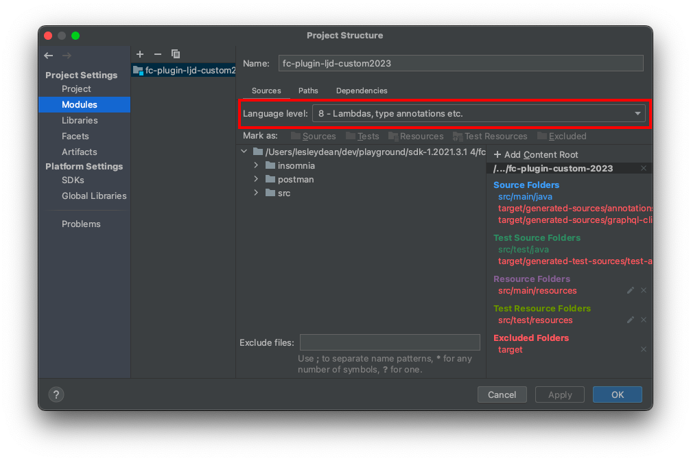Open the Dependencies tab
Image resolution: width=691 pixels, height=461 pixels.
pyautogui.click(x=361, y=90)
